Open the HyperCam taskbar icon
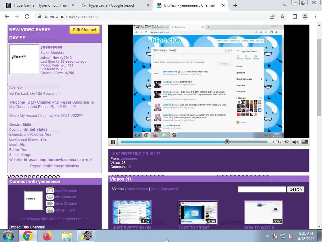 coord(86,236)
